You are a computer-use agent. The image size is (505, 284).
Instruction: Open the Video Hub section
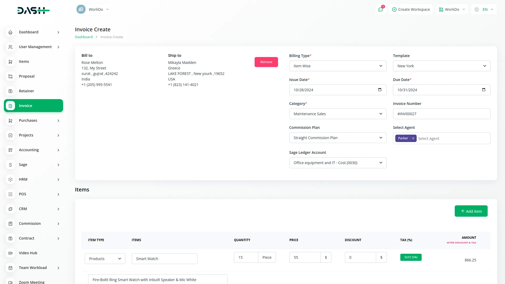coord(28,253)
